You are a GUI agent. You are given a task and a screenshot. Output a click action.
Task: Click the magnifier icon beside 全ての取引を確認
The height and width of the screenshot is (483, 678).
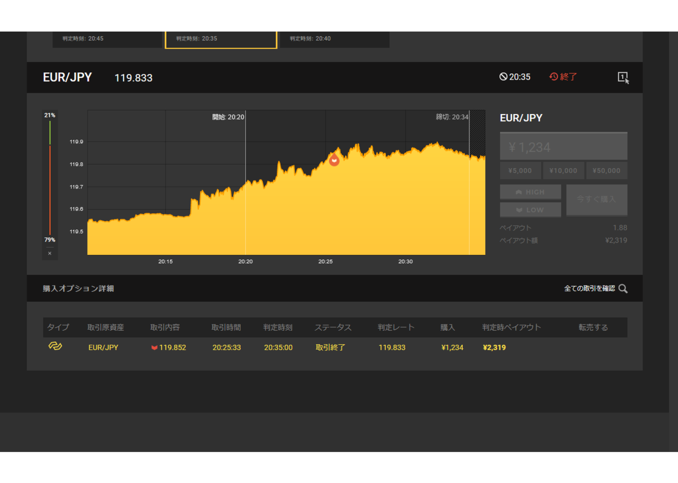tap(623, 288)
